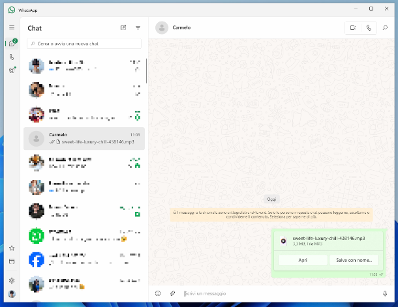Open the chat filter menu
The width and height of the screenshot is (398, 307).
pyautogui.click(x=138, y=27)
